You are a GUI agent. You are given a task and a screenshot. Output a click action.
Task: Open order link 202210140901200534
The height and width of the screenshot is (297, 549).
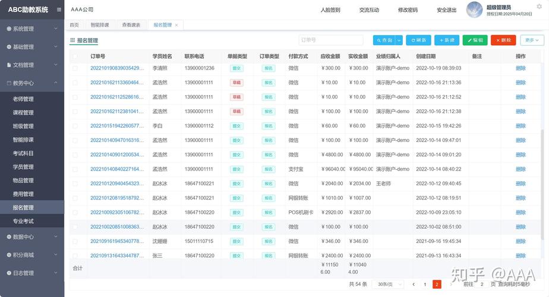(117, 154)
